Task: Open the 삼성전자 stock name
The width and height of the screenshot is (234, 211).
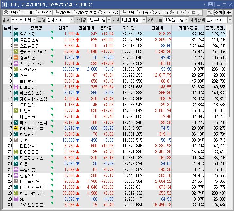Action: 28,69
